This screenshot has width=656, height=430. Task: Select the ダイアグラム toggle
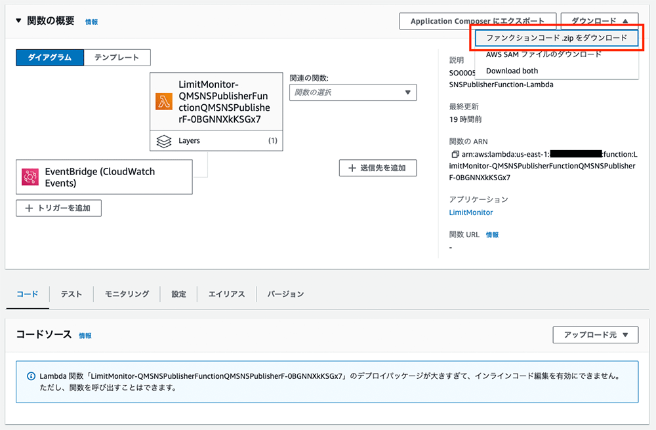pyautogui.click(x=50, y=57)
